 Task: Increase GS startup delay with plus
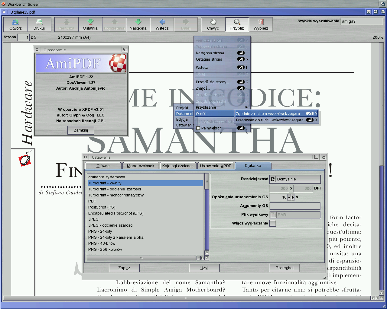pyautogui.click(x=293, y=197)
